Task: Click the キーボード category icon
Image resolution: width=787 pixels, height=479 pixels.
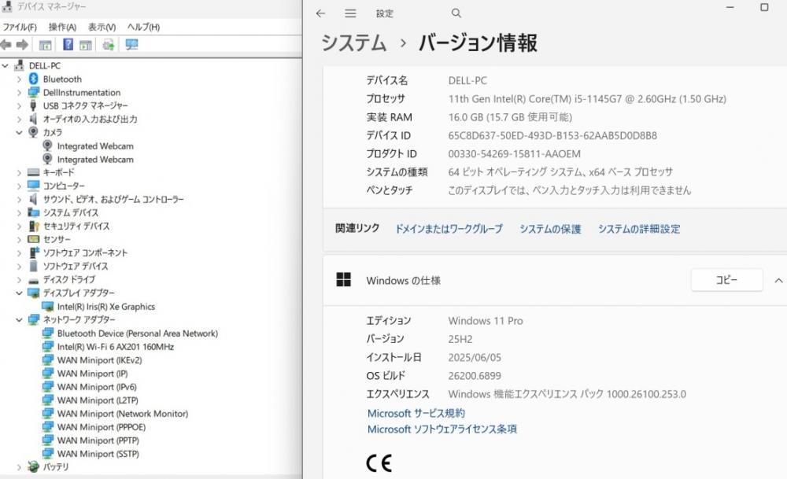Action: (x=34, y=172)
